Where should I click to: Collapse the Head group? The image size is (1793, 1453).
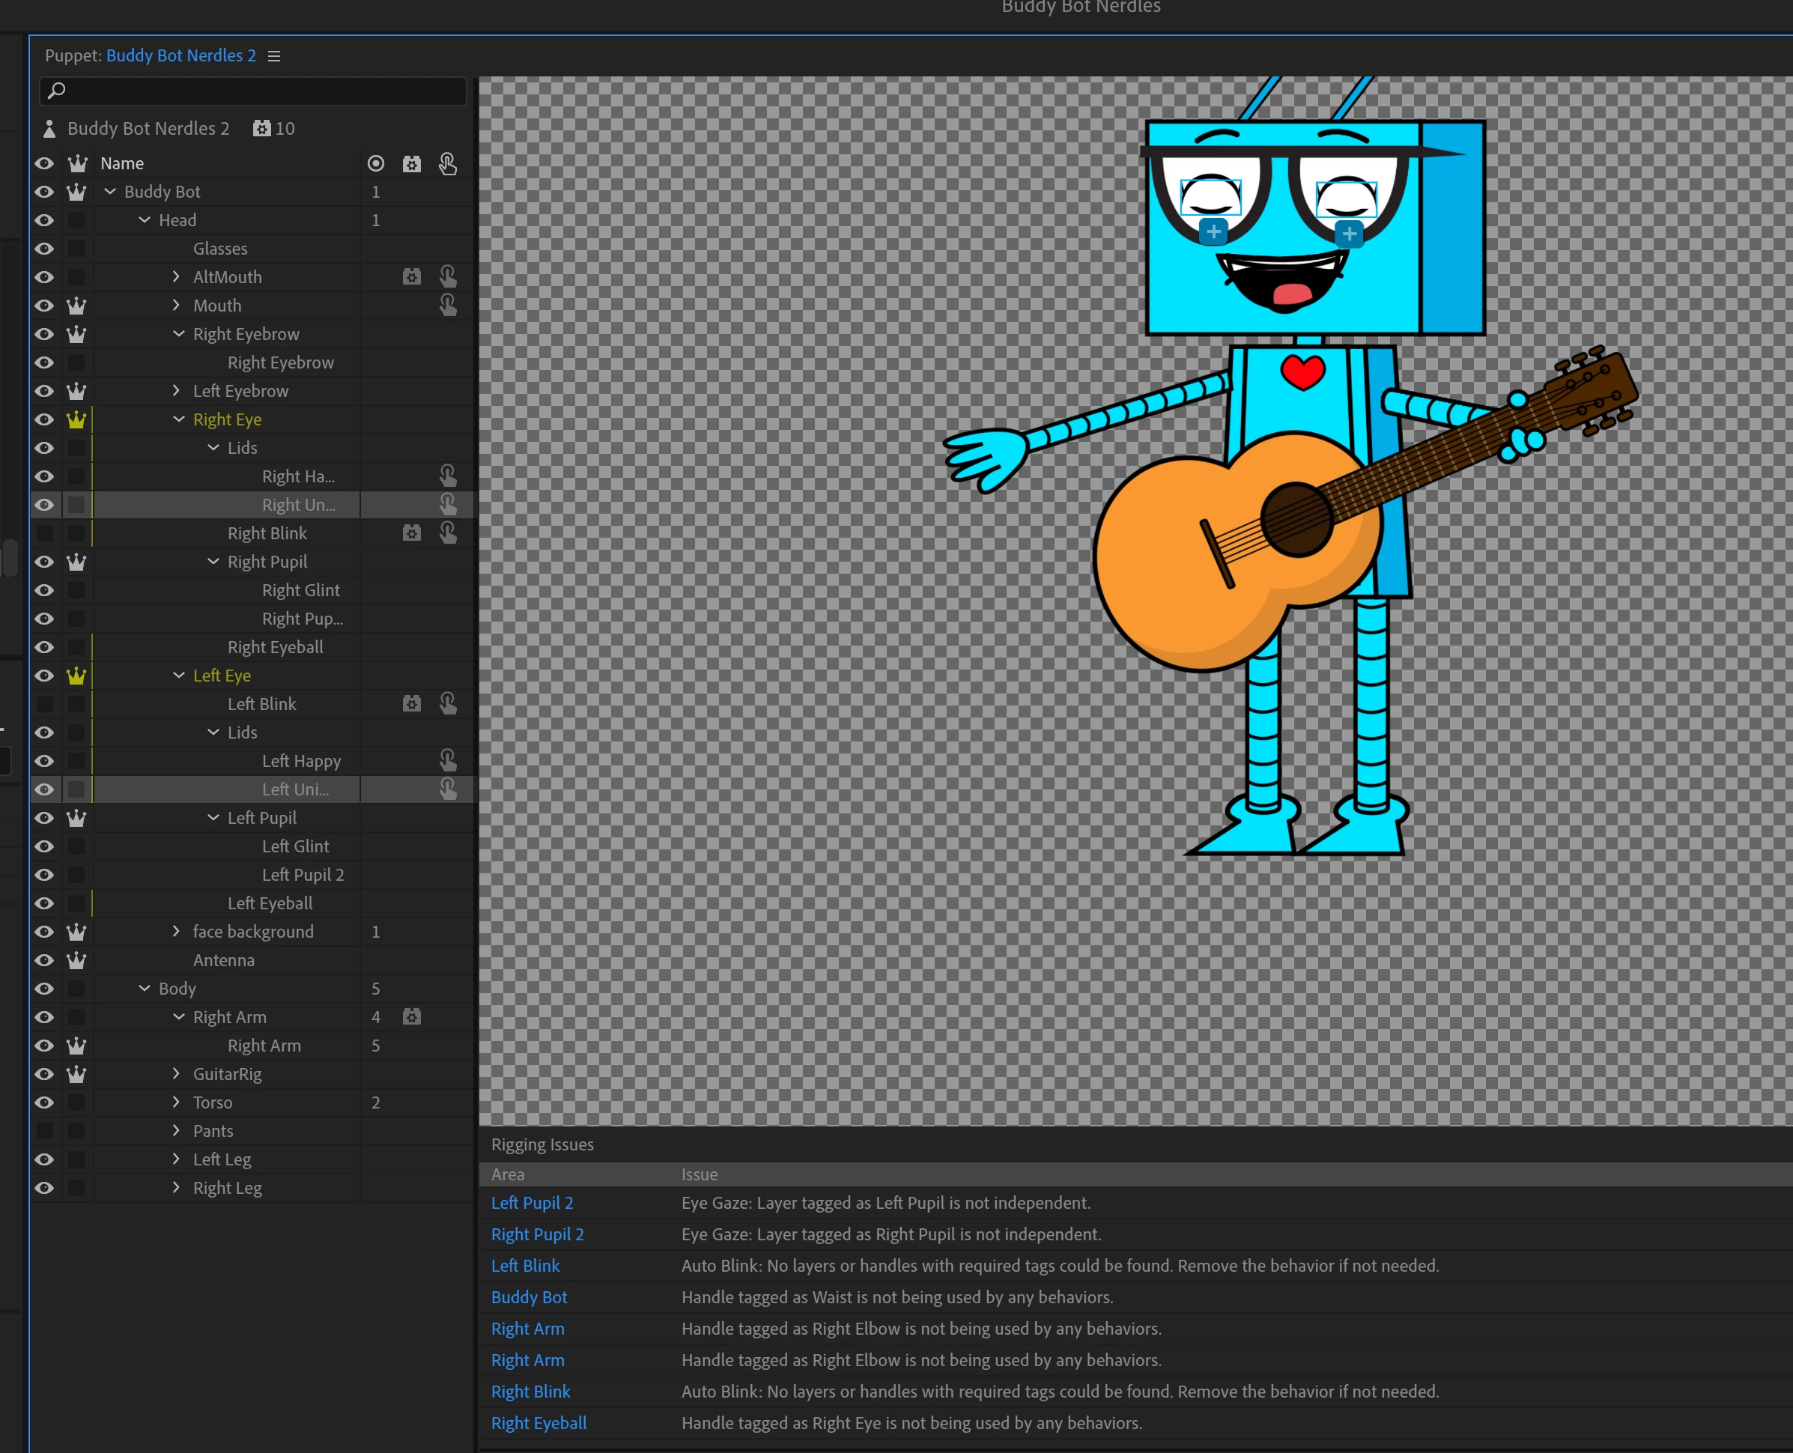click(144, 220)
